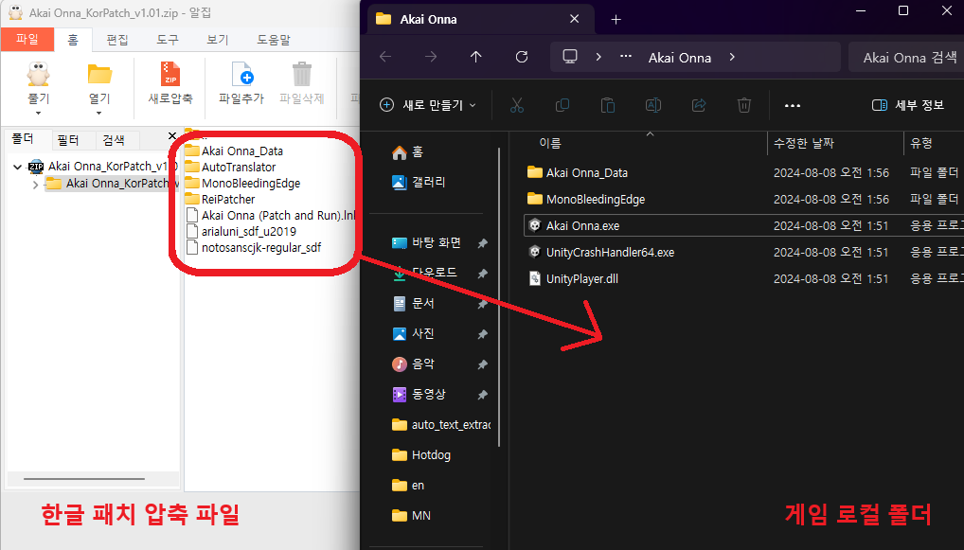
Task: Go forward in File Explorer
Action: [431, 57]
